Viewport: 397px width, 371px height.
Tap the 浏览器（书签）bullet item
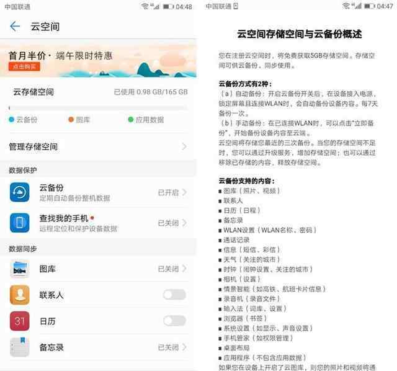[x=243, y=318]
